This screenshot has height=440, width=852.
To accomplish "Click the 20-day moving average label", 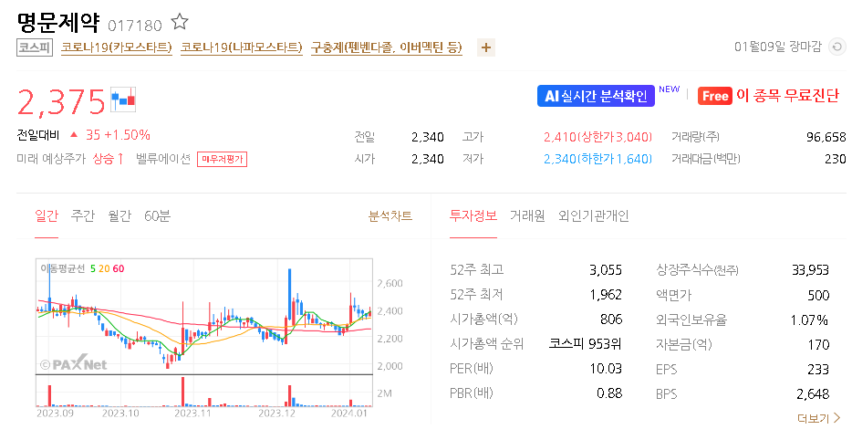I will (x=104, y=268).
